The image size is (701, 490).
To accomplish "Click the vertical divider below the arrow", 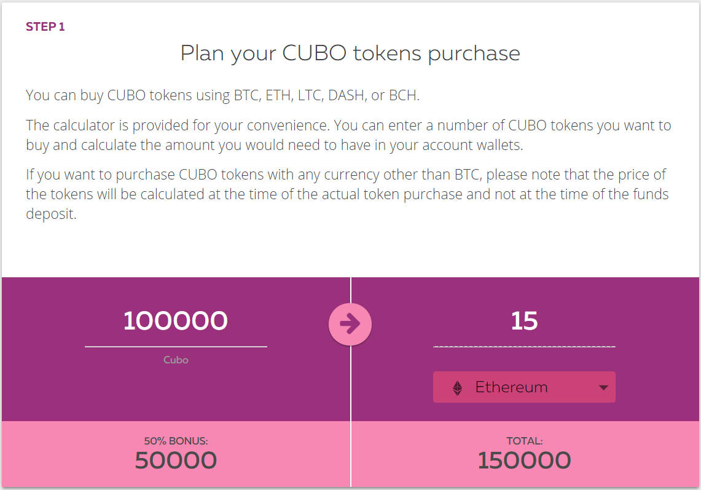I will [351, 416].
